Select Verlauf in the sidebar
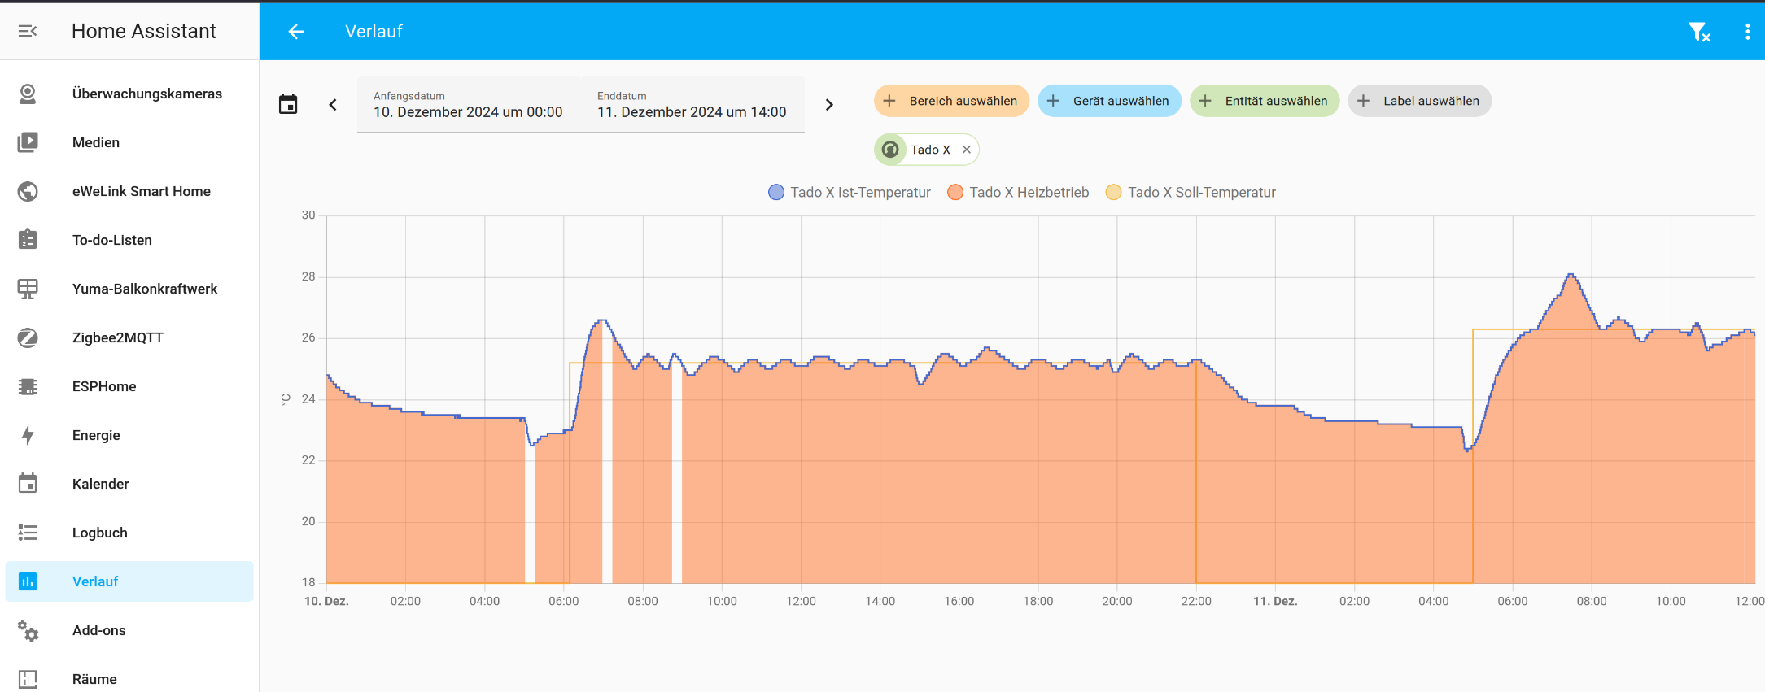This screenshot has height=692, width=1765. click(129, 581)
